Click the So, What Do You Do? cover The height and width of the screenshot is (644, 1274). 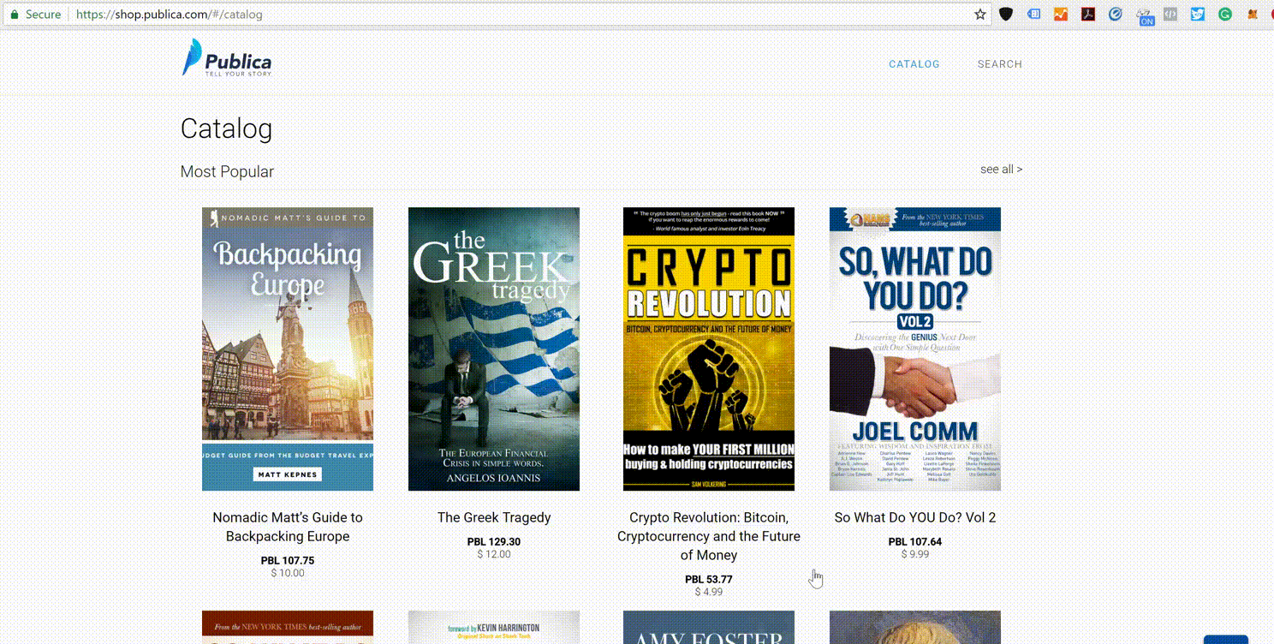click(x=915, y=349)
